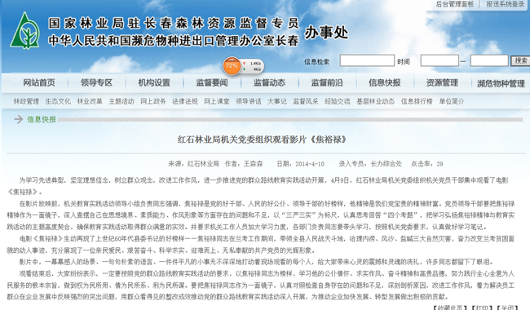This screenshot has width=530, height=310.
Task: Select 单位简介 submenu link
Action: [452, 101]
